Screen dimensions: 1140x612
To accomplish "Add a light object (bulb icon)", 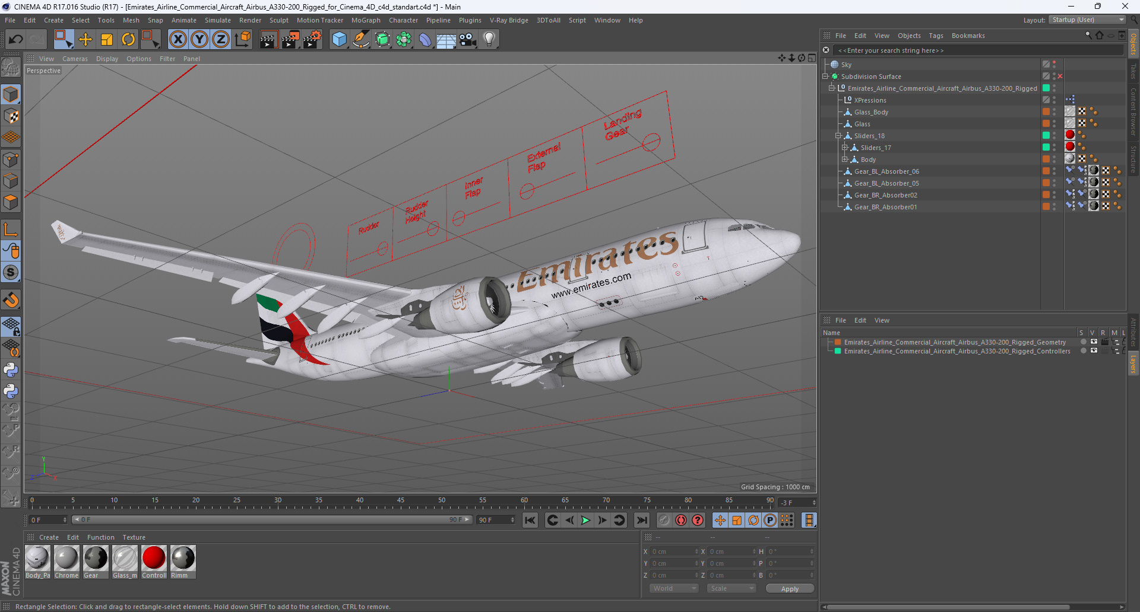I will [x=489, y=40].
